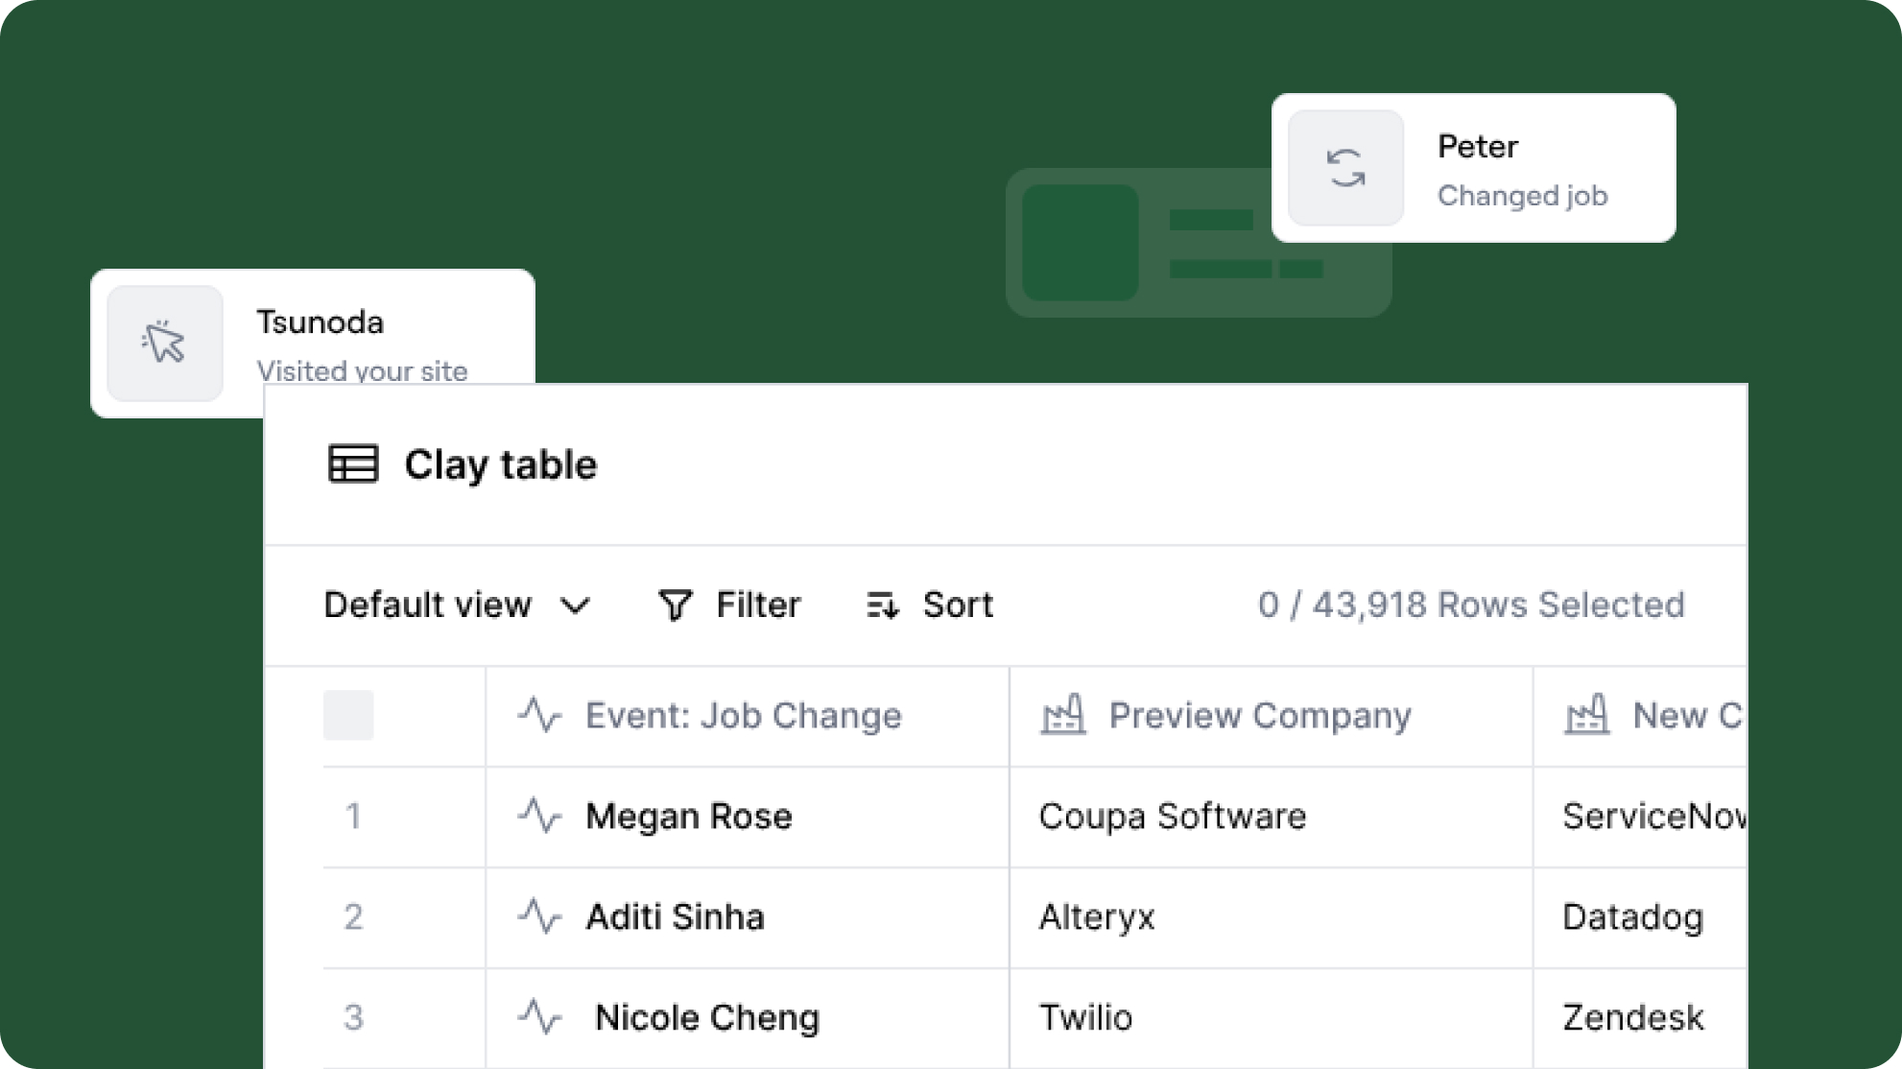
Task: Click pulse icon beside Nicole Cheng
Action: point(539,1016)
